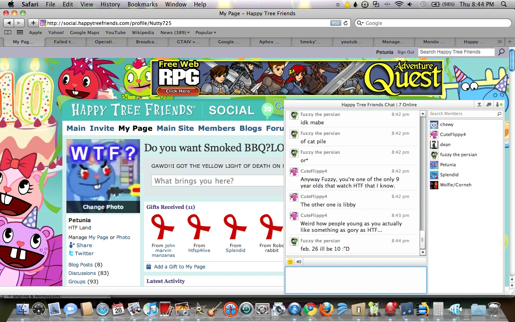
Task: Open the History menu
Action: (x=110, y=4)
